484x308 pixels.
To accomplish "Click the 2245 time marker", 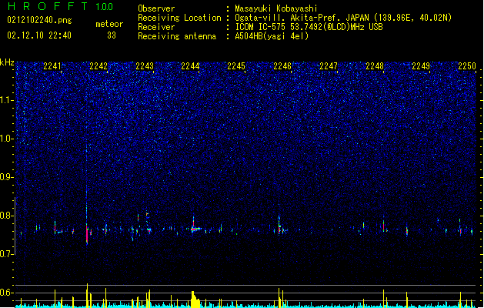I will point(236,66).
